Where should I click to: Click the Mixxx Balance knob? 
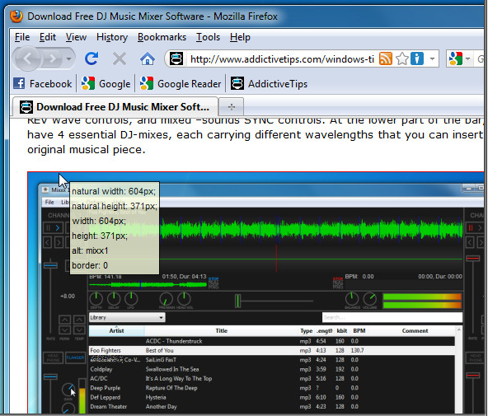(x=352, y=299)
